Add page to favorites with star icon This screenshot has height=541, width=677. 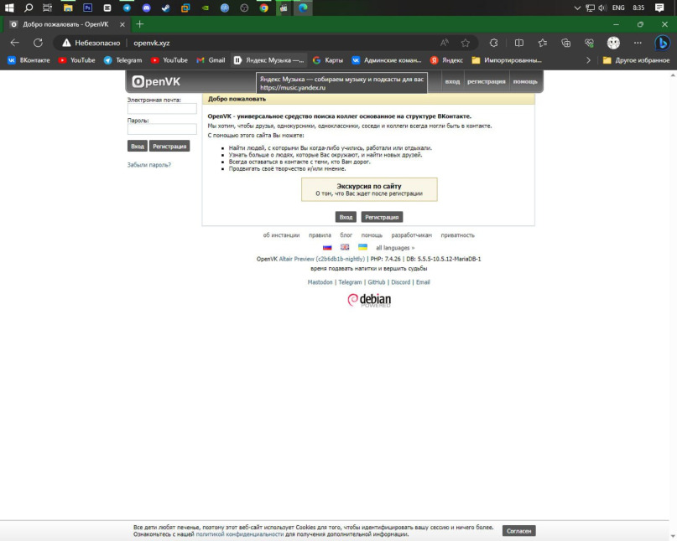(x=465, y=43)
